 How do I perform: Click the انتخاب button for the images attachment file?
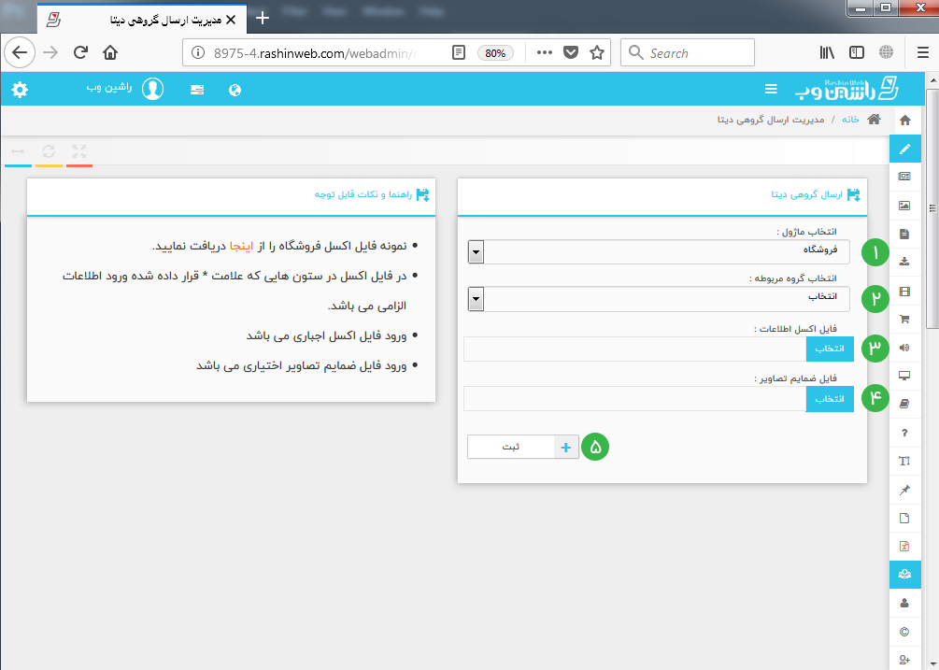pos(830,399)
